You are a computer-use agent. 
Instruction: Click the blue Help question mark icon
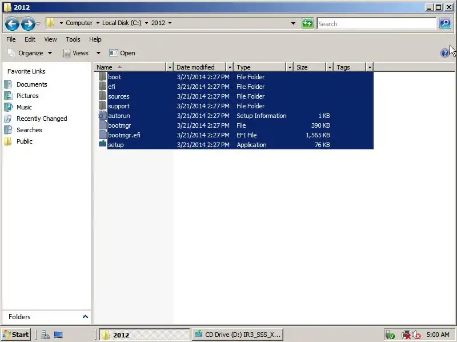445,53
